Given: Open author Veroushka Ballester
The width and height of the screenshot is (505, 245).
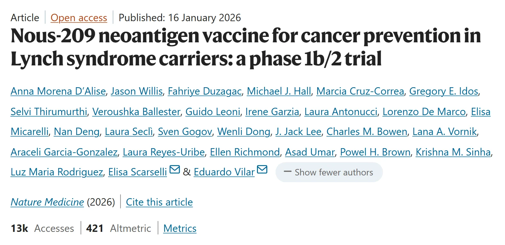Looking at the screenshot, I should point(136,112).
